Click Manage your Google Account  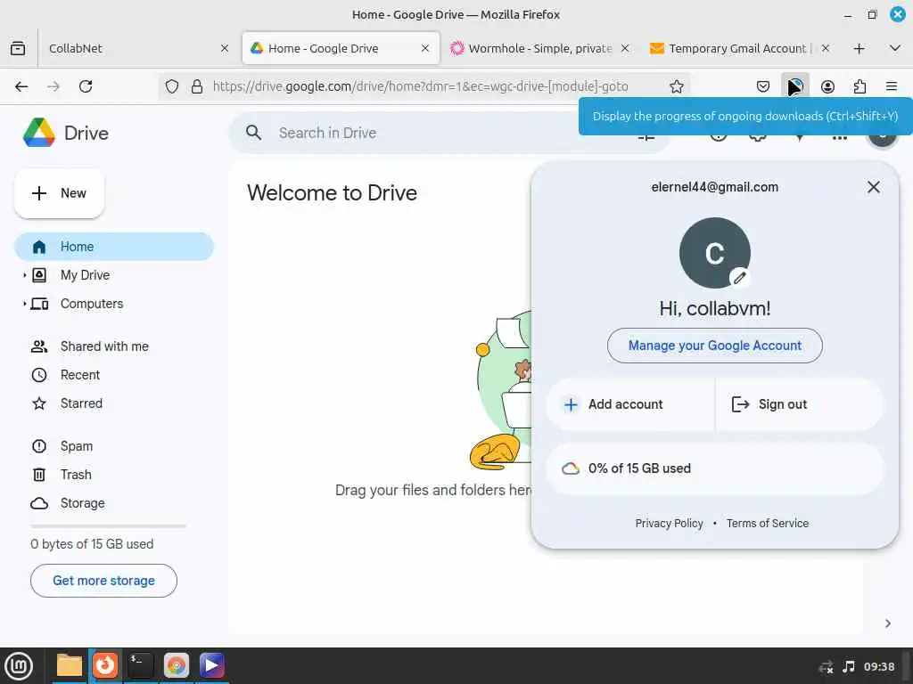[x=714, y=346]
